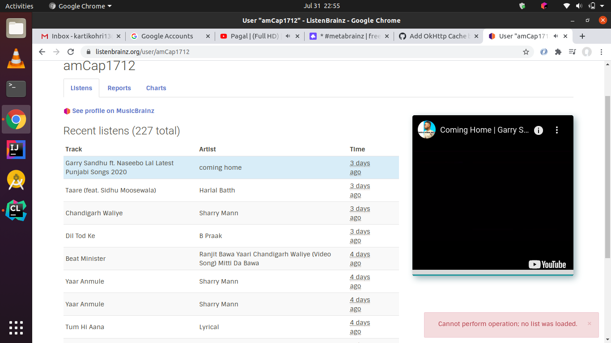Bookmark this page with the star icon
611x343 pixels.
click(526, 52)
